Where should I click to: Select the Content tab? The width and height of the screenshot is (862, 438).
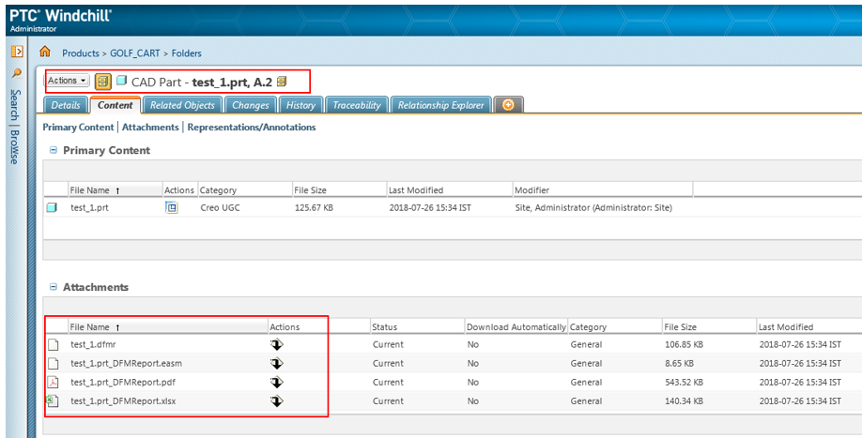coord(115,105)
